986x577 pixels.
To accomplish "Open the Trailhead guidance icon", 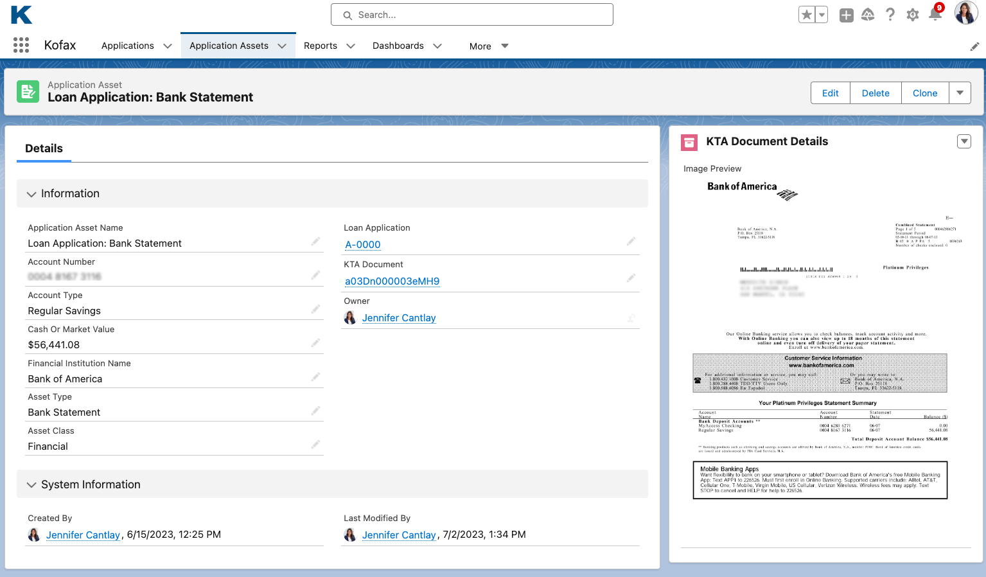I will (x=868, y=15).
